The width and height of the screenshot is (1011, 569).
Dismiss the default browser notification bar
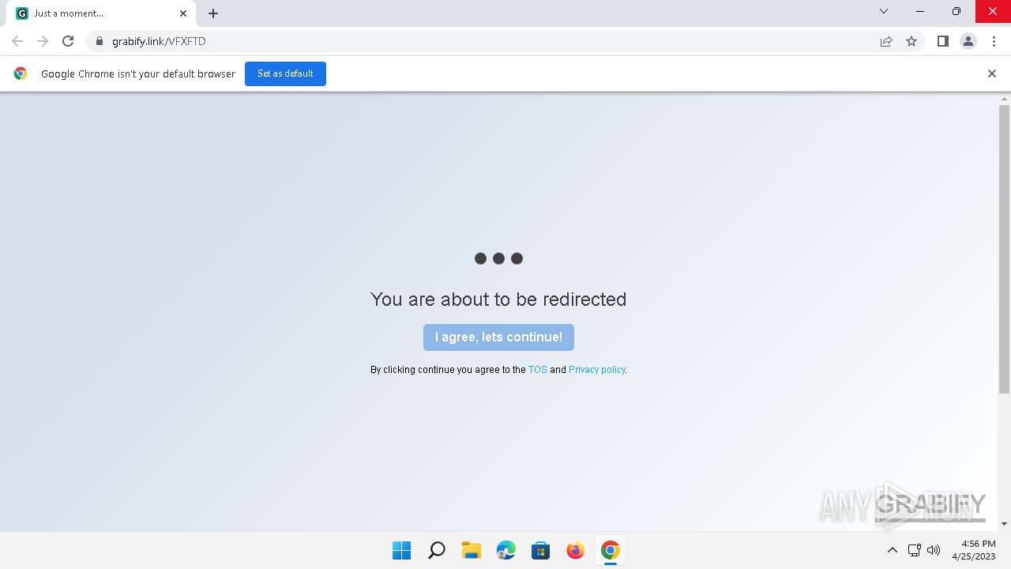click(x=992, y=73)
